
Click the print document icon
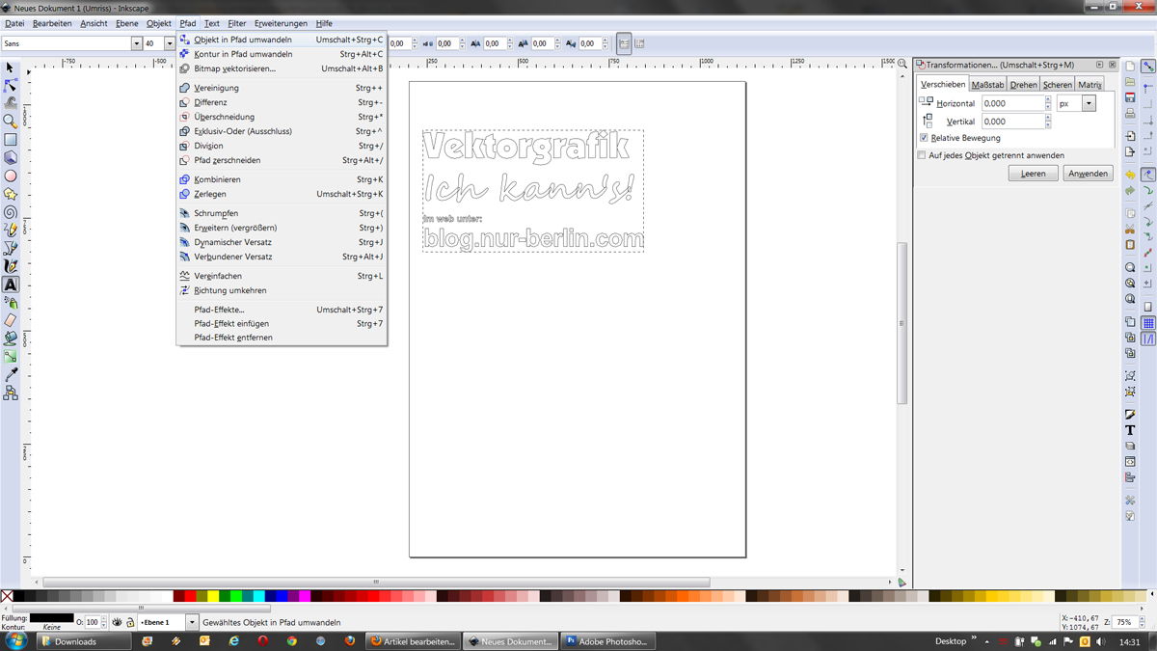coord(1130,113)
